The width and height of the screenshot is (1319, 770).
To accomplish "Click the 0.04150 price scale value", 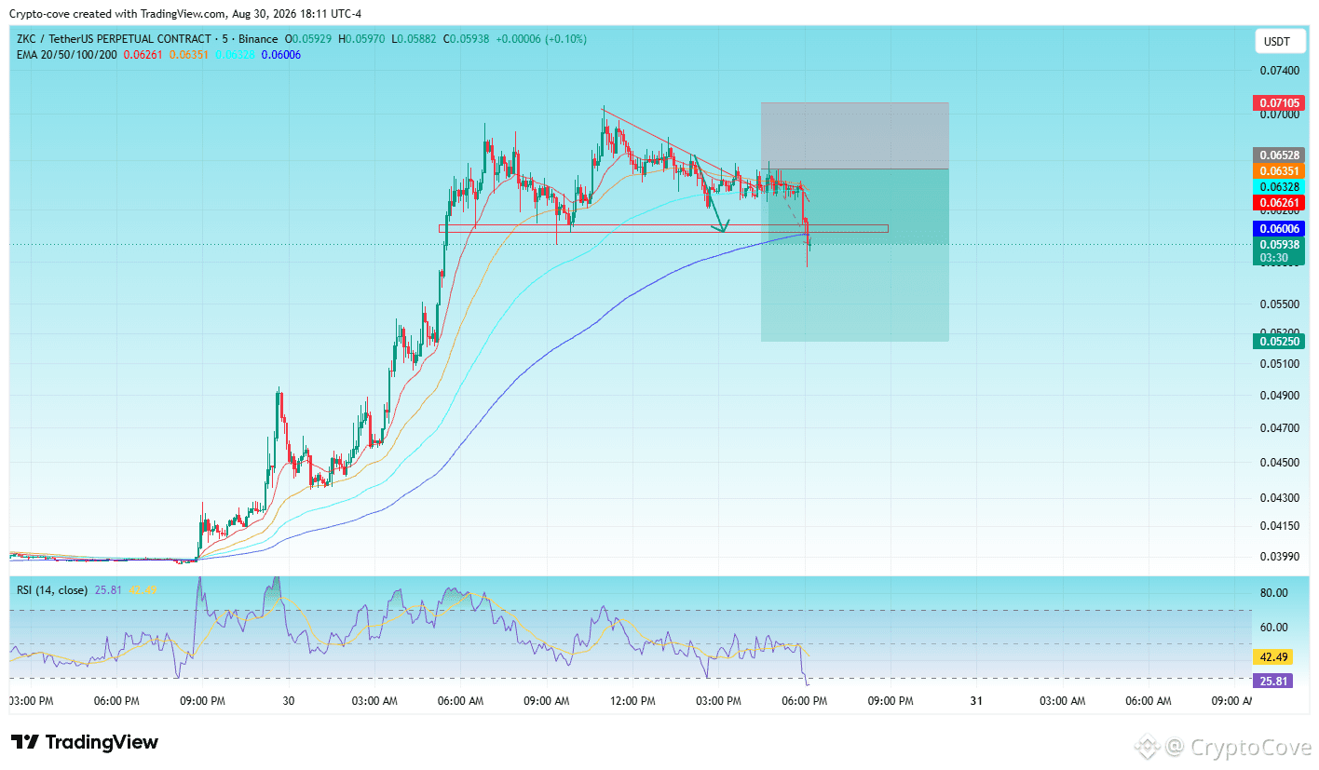I will click(x=1279, y=527).
